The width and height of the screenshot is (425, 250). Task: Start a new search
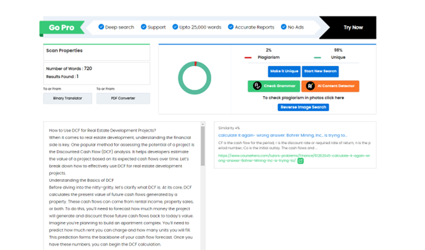[320, 71]
